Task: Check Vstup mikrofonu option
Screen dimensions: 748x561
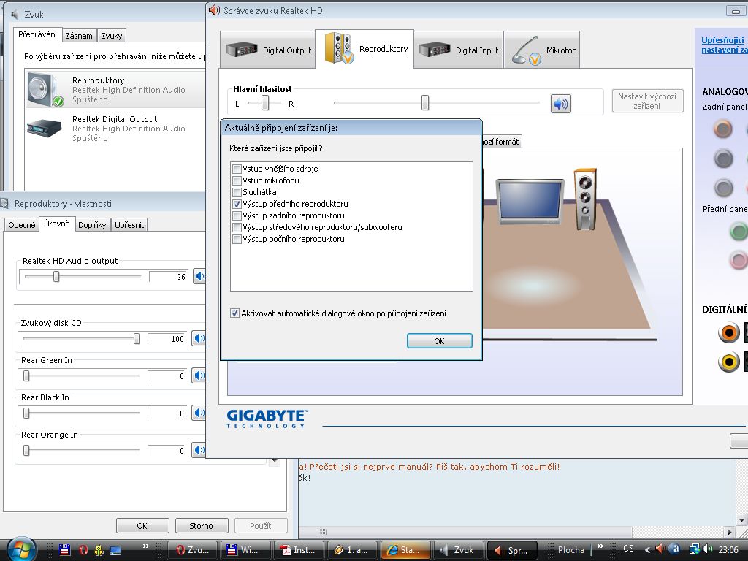Action: click(x=237, y=180)
